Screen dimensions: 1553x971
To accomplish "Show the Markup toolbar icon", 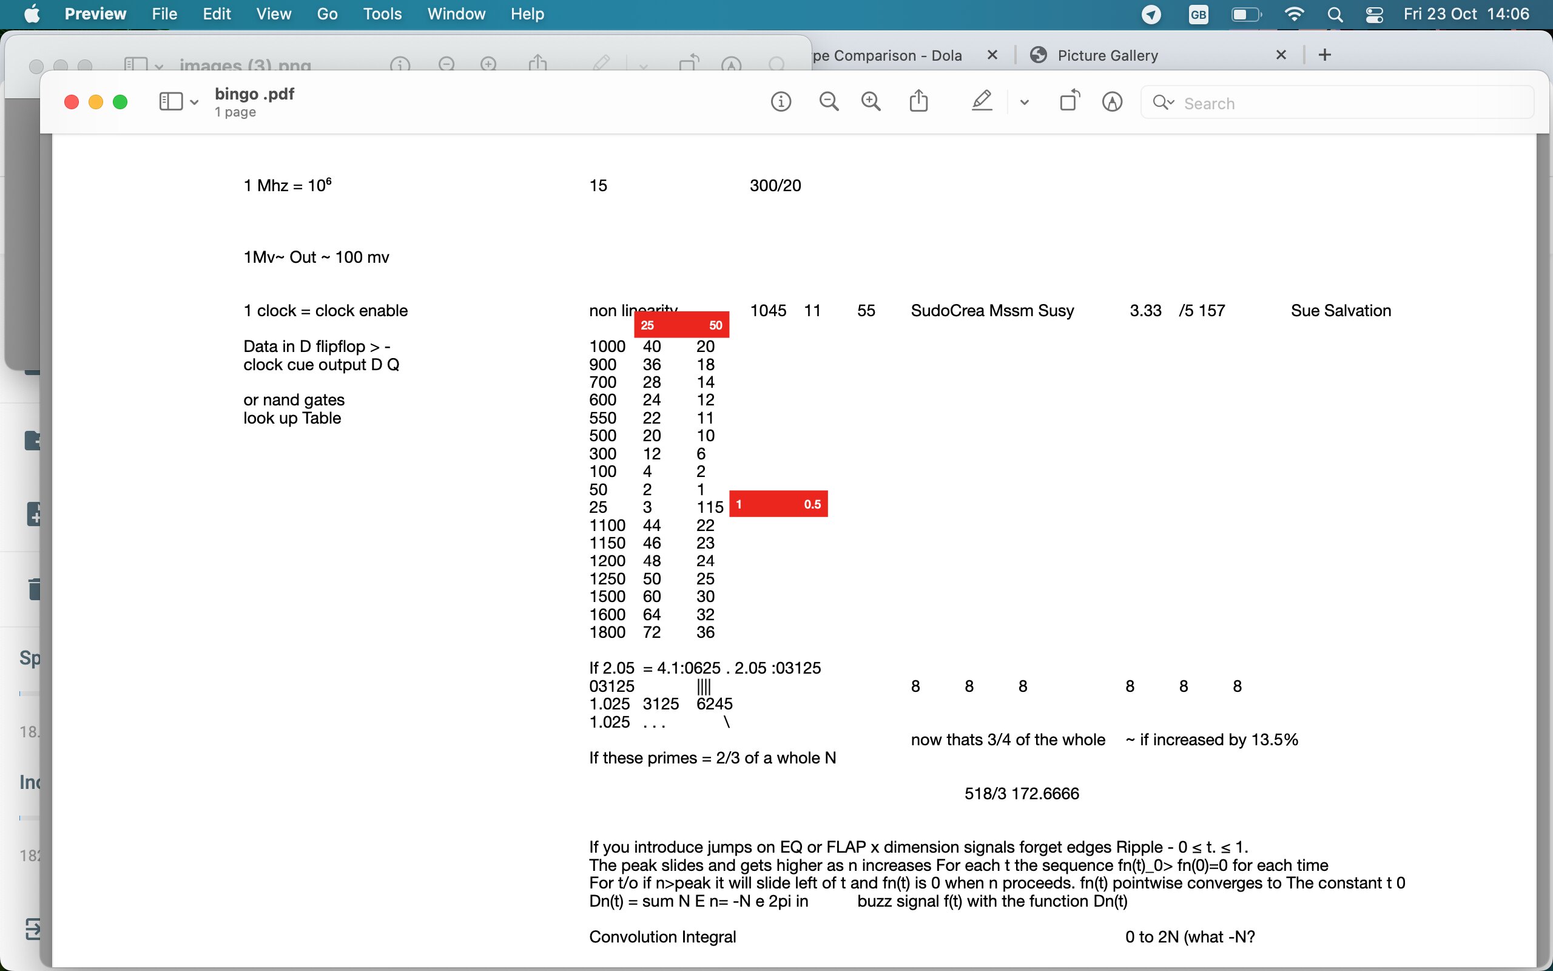I will pos(1112,101).
